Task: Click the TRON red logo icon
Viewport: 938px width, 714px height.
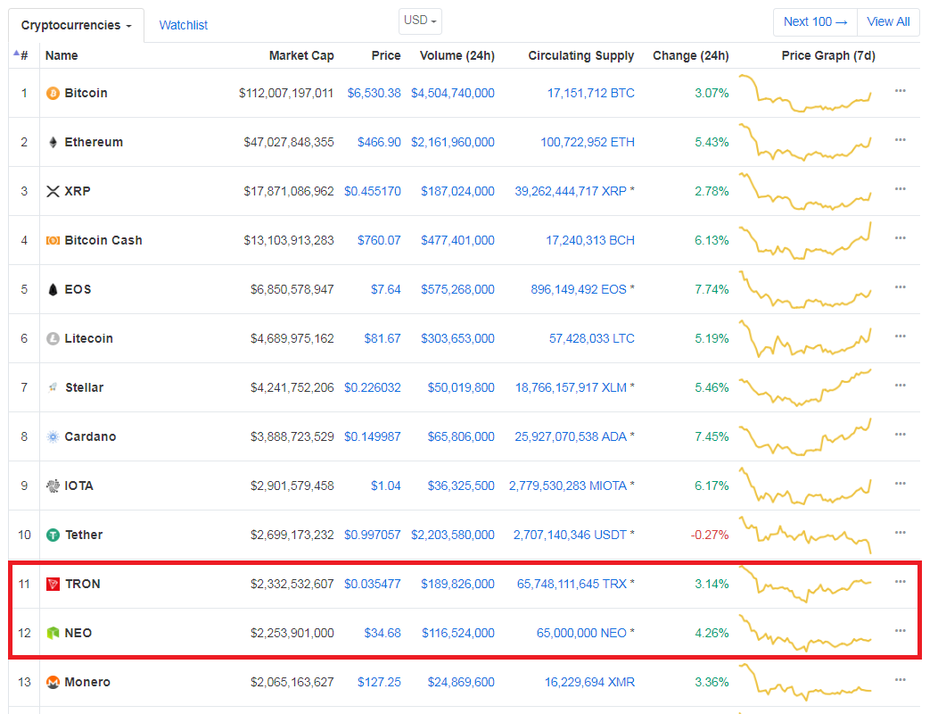Action: [x=53, y=584]
